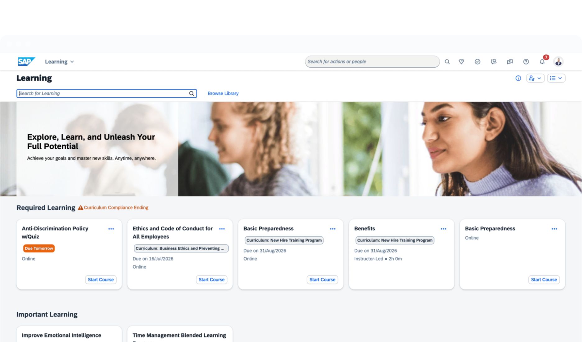Click the Due Tomorrow badge
The image size is (582, 342).
pyautogui.click(x=39, y=248)
